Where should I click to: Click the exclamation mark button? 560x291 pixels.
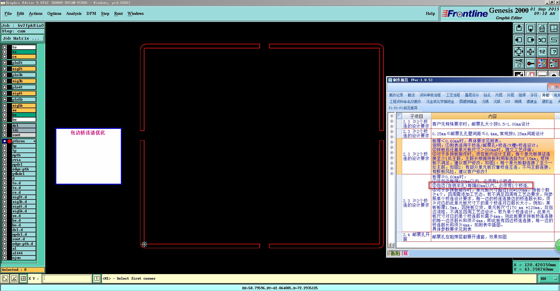coord(97,278)
